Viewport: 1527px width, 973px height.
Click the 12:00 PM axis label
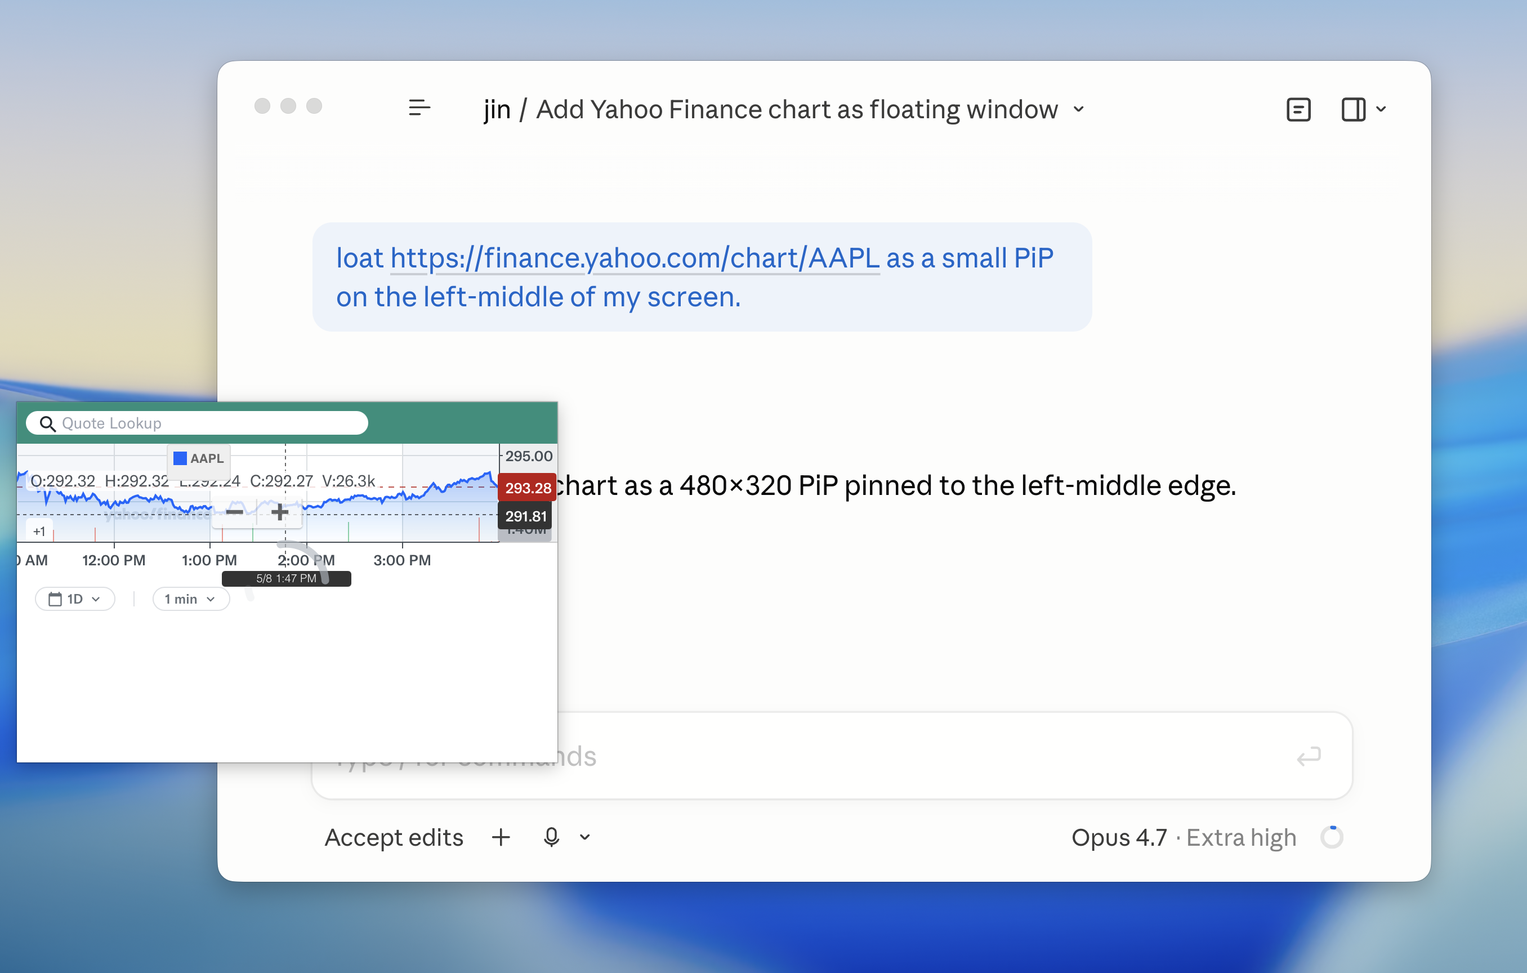[114, 560]
